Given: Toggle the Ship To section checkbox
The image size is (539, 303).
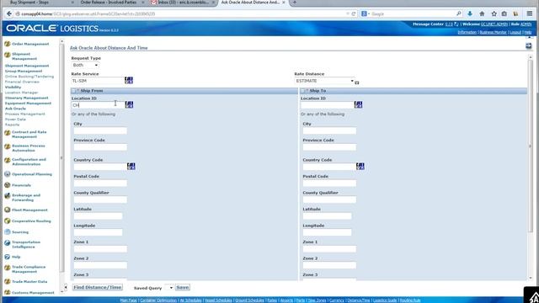Looking at the screenshot, I should click(x=303, y=91).
